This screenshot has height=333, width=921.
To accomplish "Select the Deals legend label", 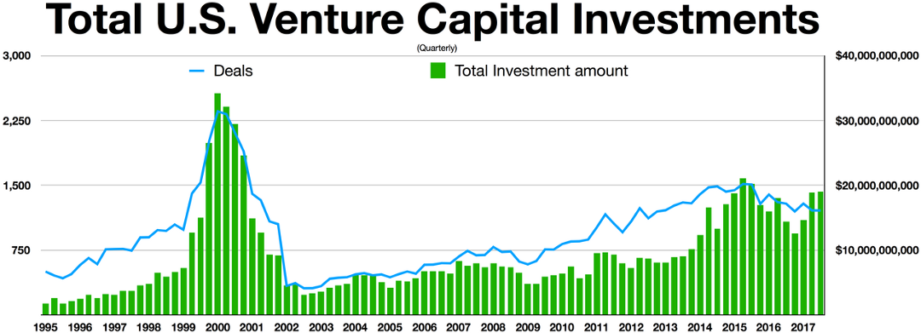I will pyautogui.click(x=233, y=72).
